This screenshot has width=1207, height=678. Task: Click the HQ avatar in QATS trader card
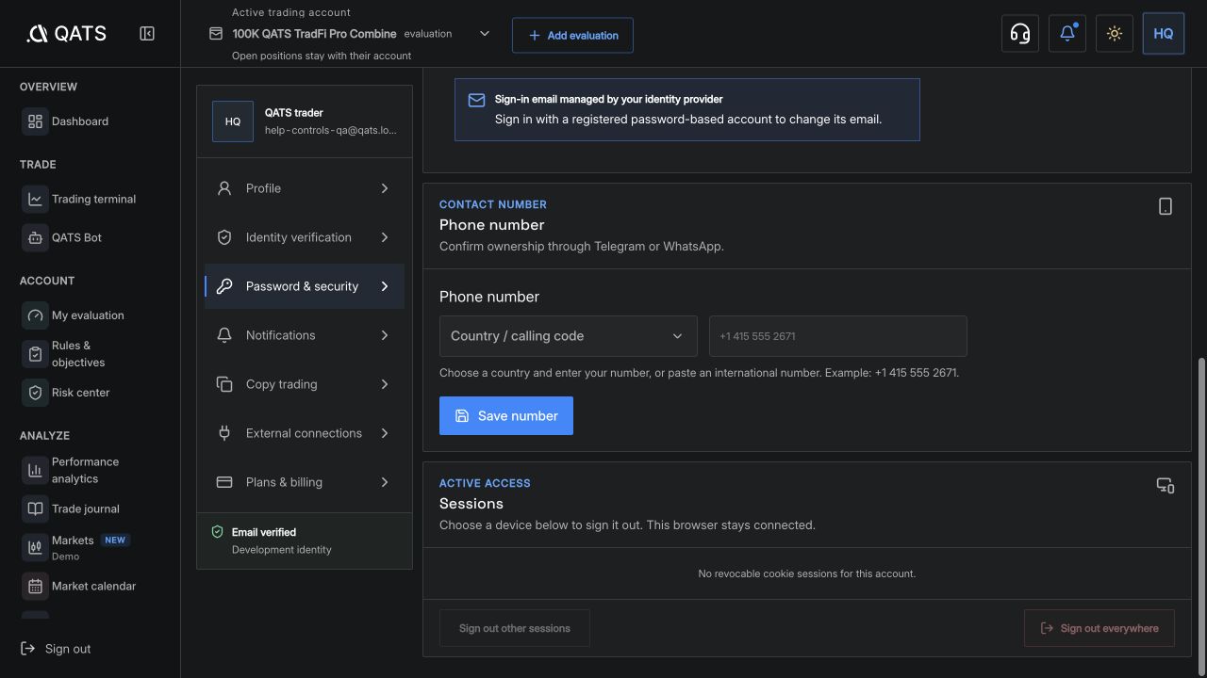tap(233, 121)
